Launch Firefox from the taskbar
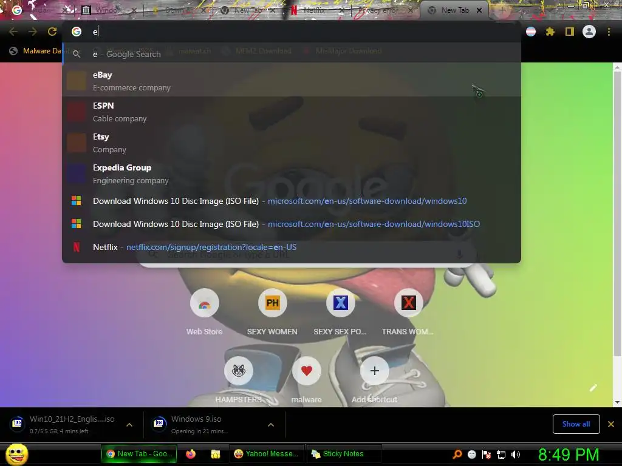Screen dimensions: 622x466 191,454
